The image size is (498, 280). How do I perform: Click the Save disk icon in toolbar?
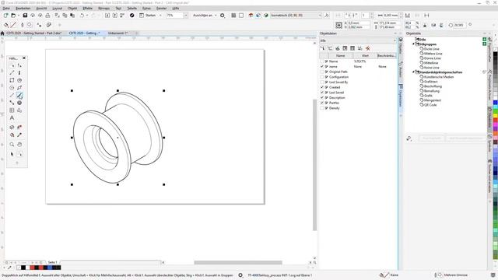[25, 16]
